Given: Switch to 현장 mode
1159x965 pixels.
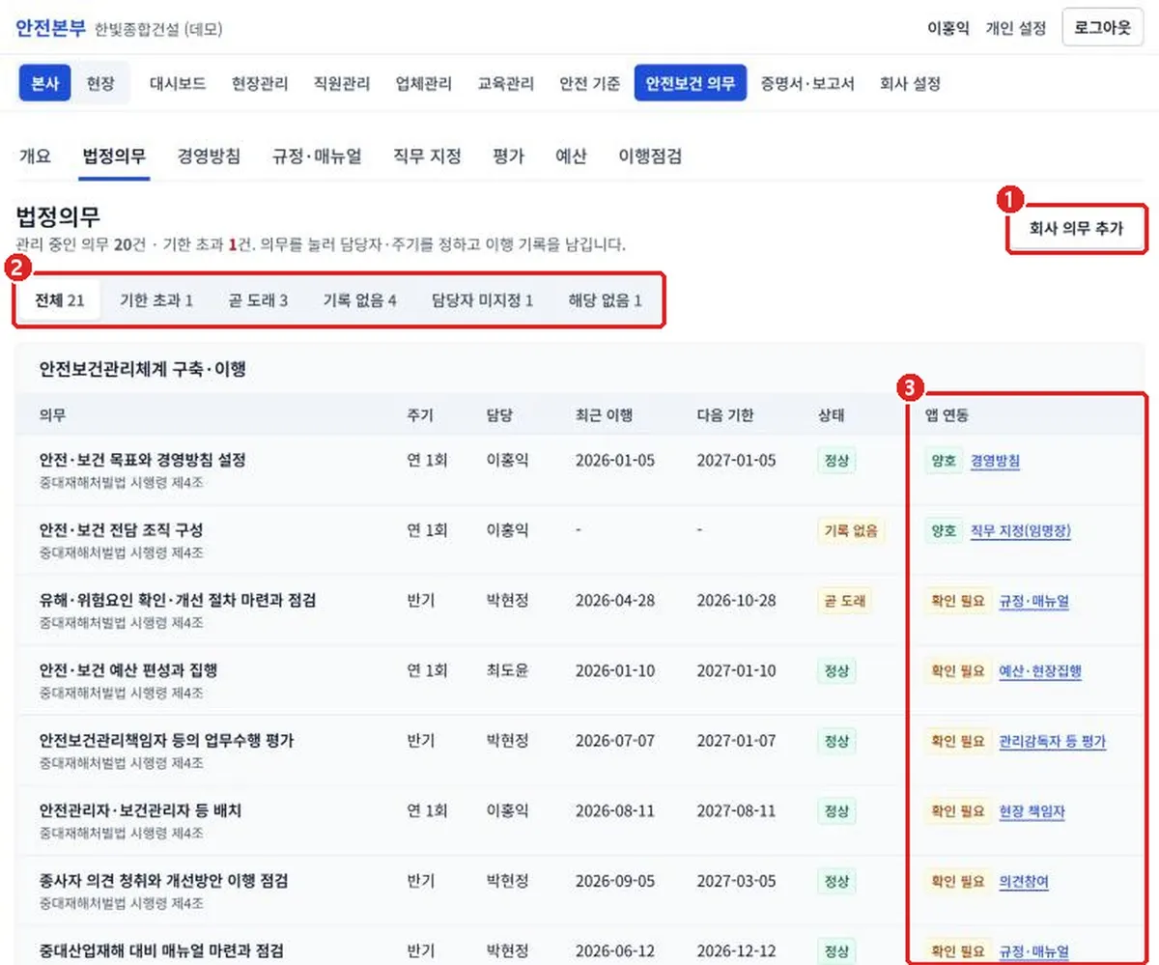Looking at the screenshot, I should coord(100,83).
